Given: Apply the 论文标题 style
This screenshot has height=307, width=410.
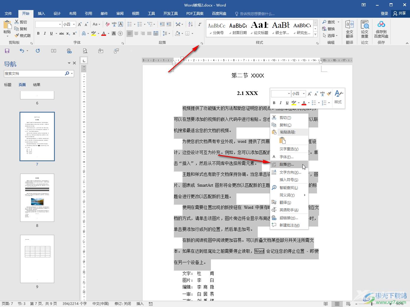Looking at the screenshot, I should pyautogui.click(x=260, y=28).
